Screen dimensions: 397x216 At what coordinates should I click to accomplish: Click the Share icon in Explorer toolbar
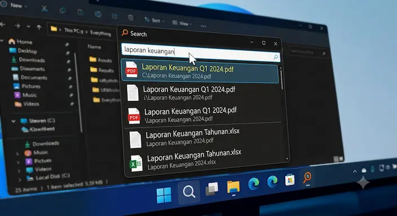[x=114, y=16]
